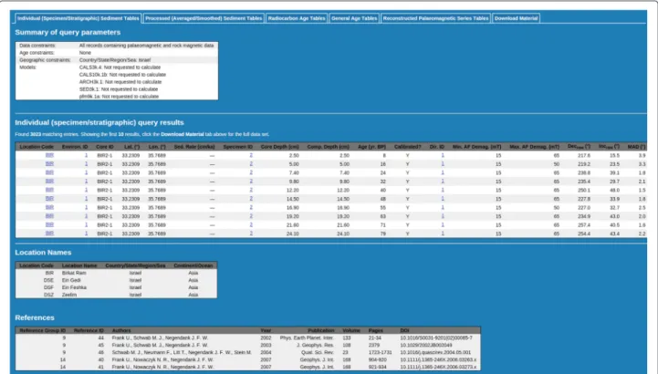Open BIR location link in 24.10 depth row
Screen dimensions: 658x374
tap(49, 234)
